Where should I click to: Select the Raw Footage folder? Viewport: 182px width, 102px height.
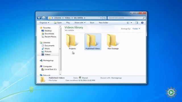[113, 42]
